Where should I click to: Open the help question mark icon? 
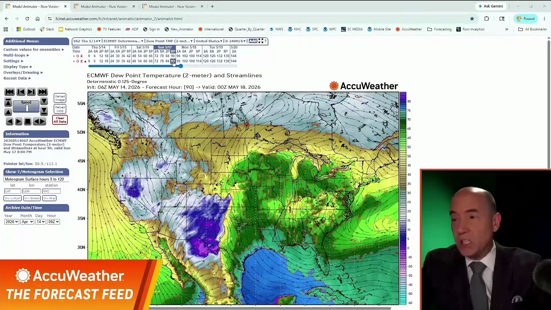point(265,41)
